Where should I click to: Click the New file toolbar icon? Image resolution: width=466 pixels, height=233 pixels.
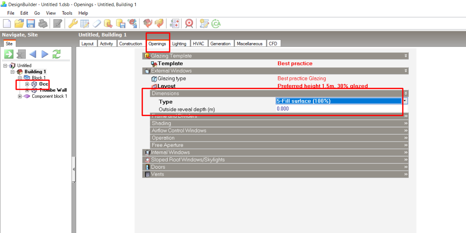[x=7, y=23]
